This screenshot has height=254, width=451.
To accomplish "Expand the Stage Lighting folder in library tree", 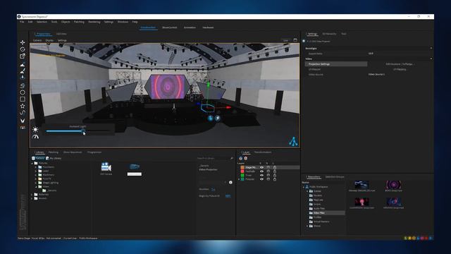I will 36,183.
